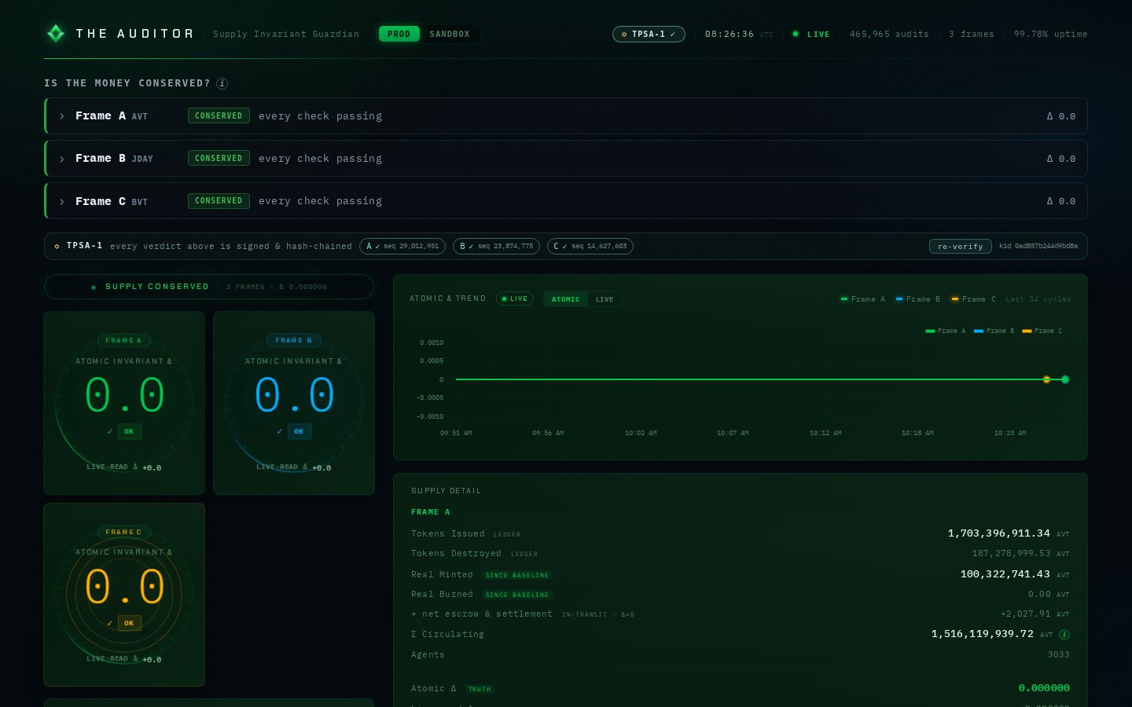Switch environment to PROD

coord(399,34)
